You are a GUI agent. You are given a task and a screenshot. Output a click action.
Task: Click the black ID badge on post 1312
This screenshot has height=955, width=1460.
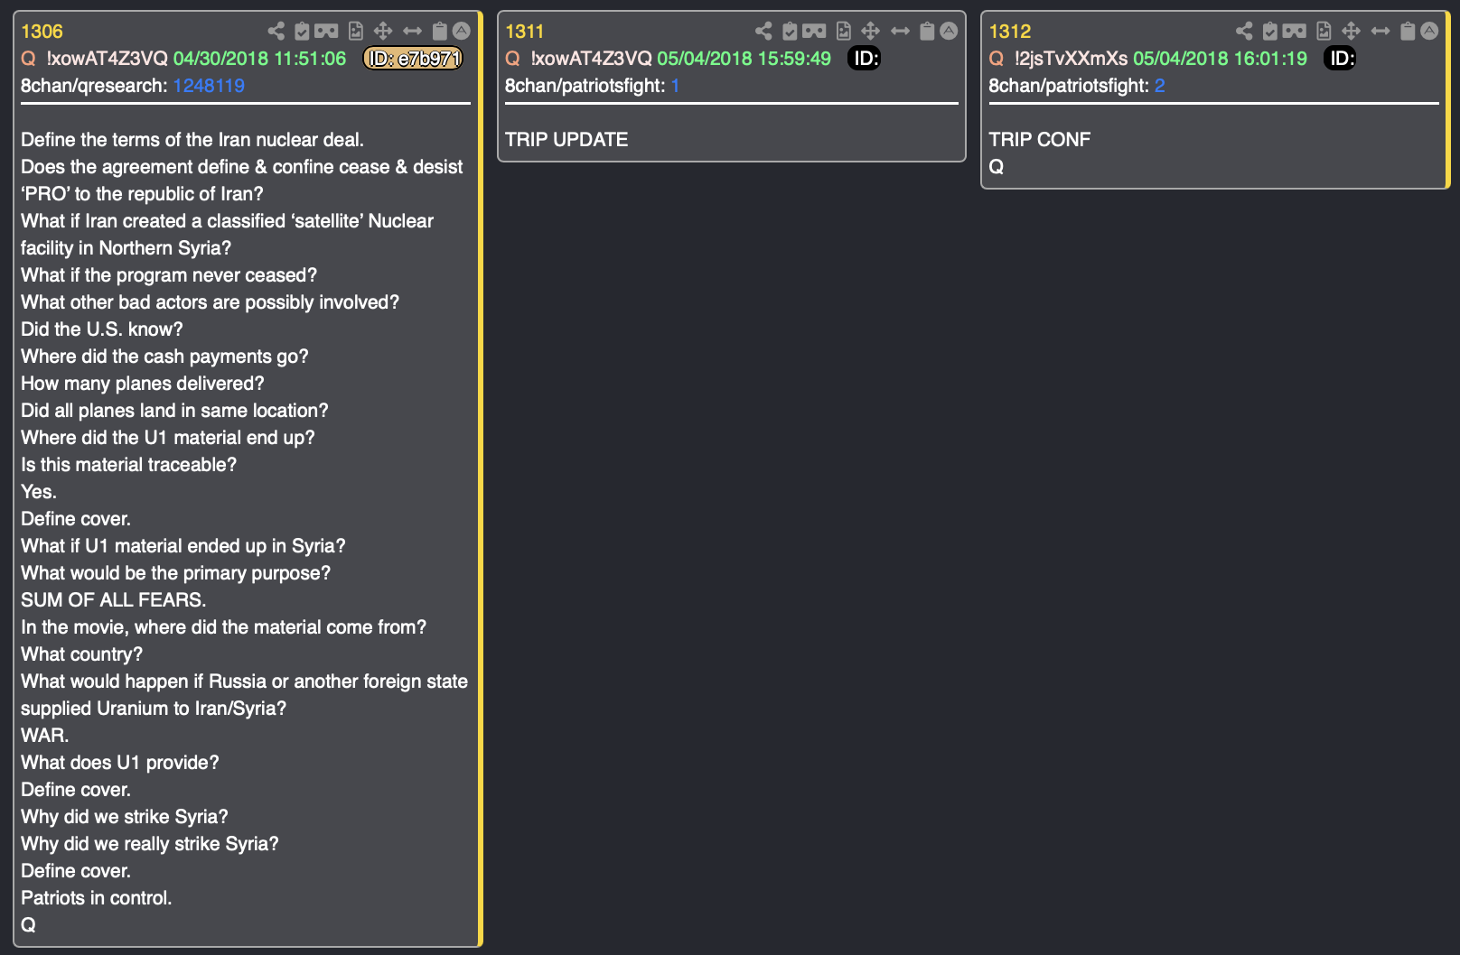pyautogui.click(x=1340, y=59)
